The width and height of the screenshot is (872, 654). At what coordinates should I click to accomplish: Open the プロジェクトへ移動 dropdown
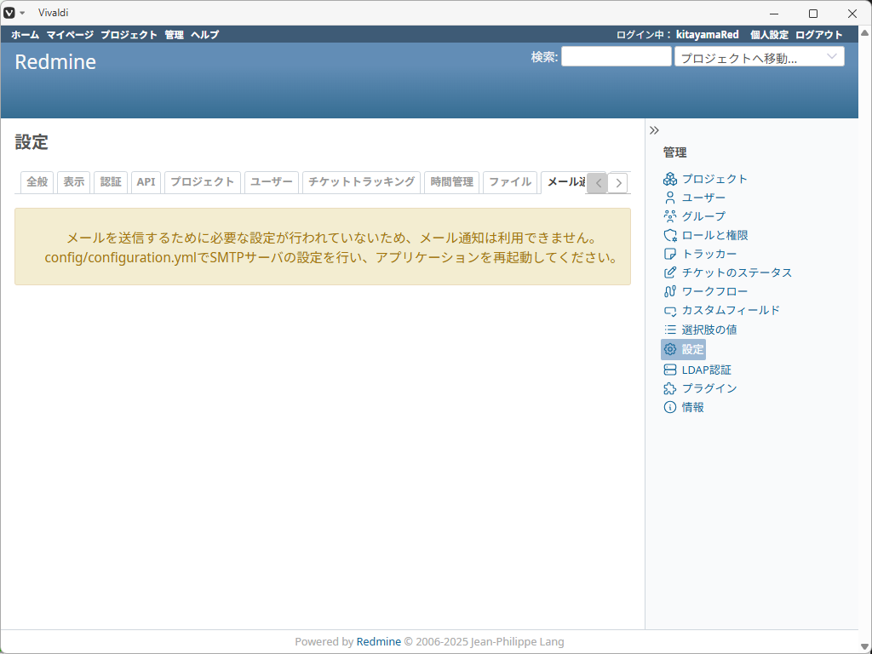tap(758, 56)
